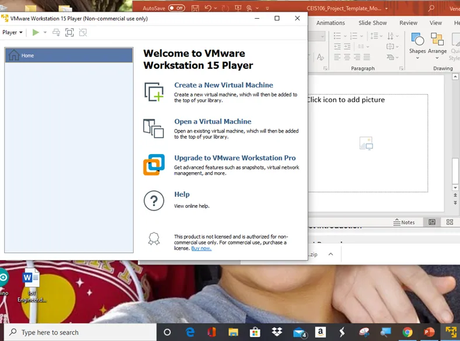Open the Undo history dropdown arrow
The image size is (460, 341).
point(215,8)
